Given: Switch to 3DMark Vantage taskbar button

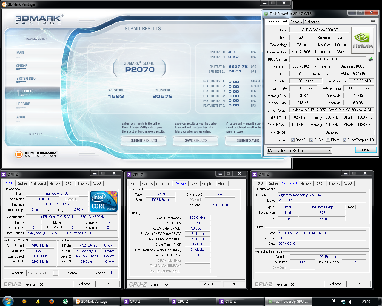Looking at the screenshot, I should (x=96, y=302).
